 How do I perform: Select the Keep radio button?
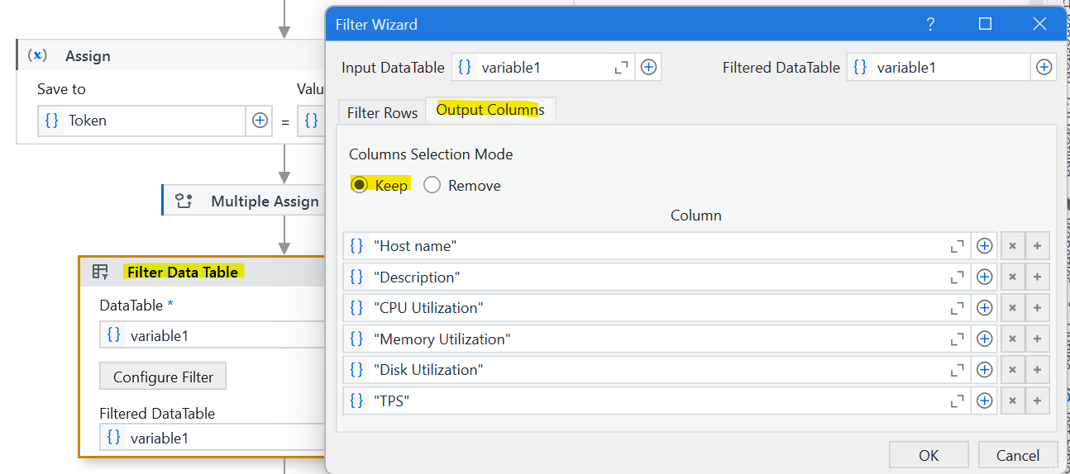click(x=360, y=185)
